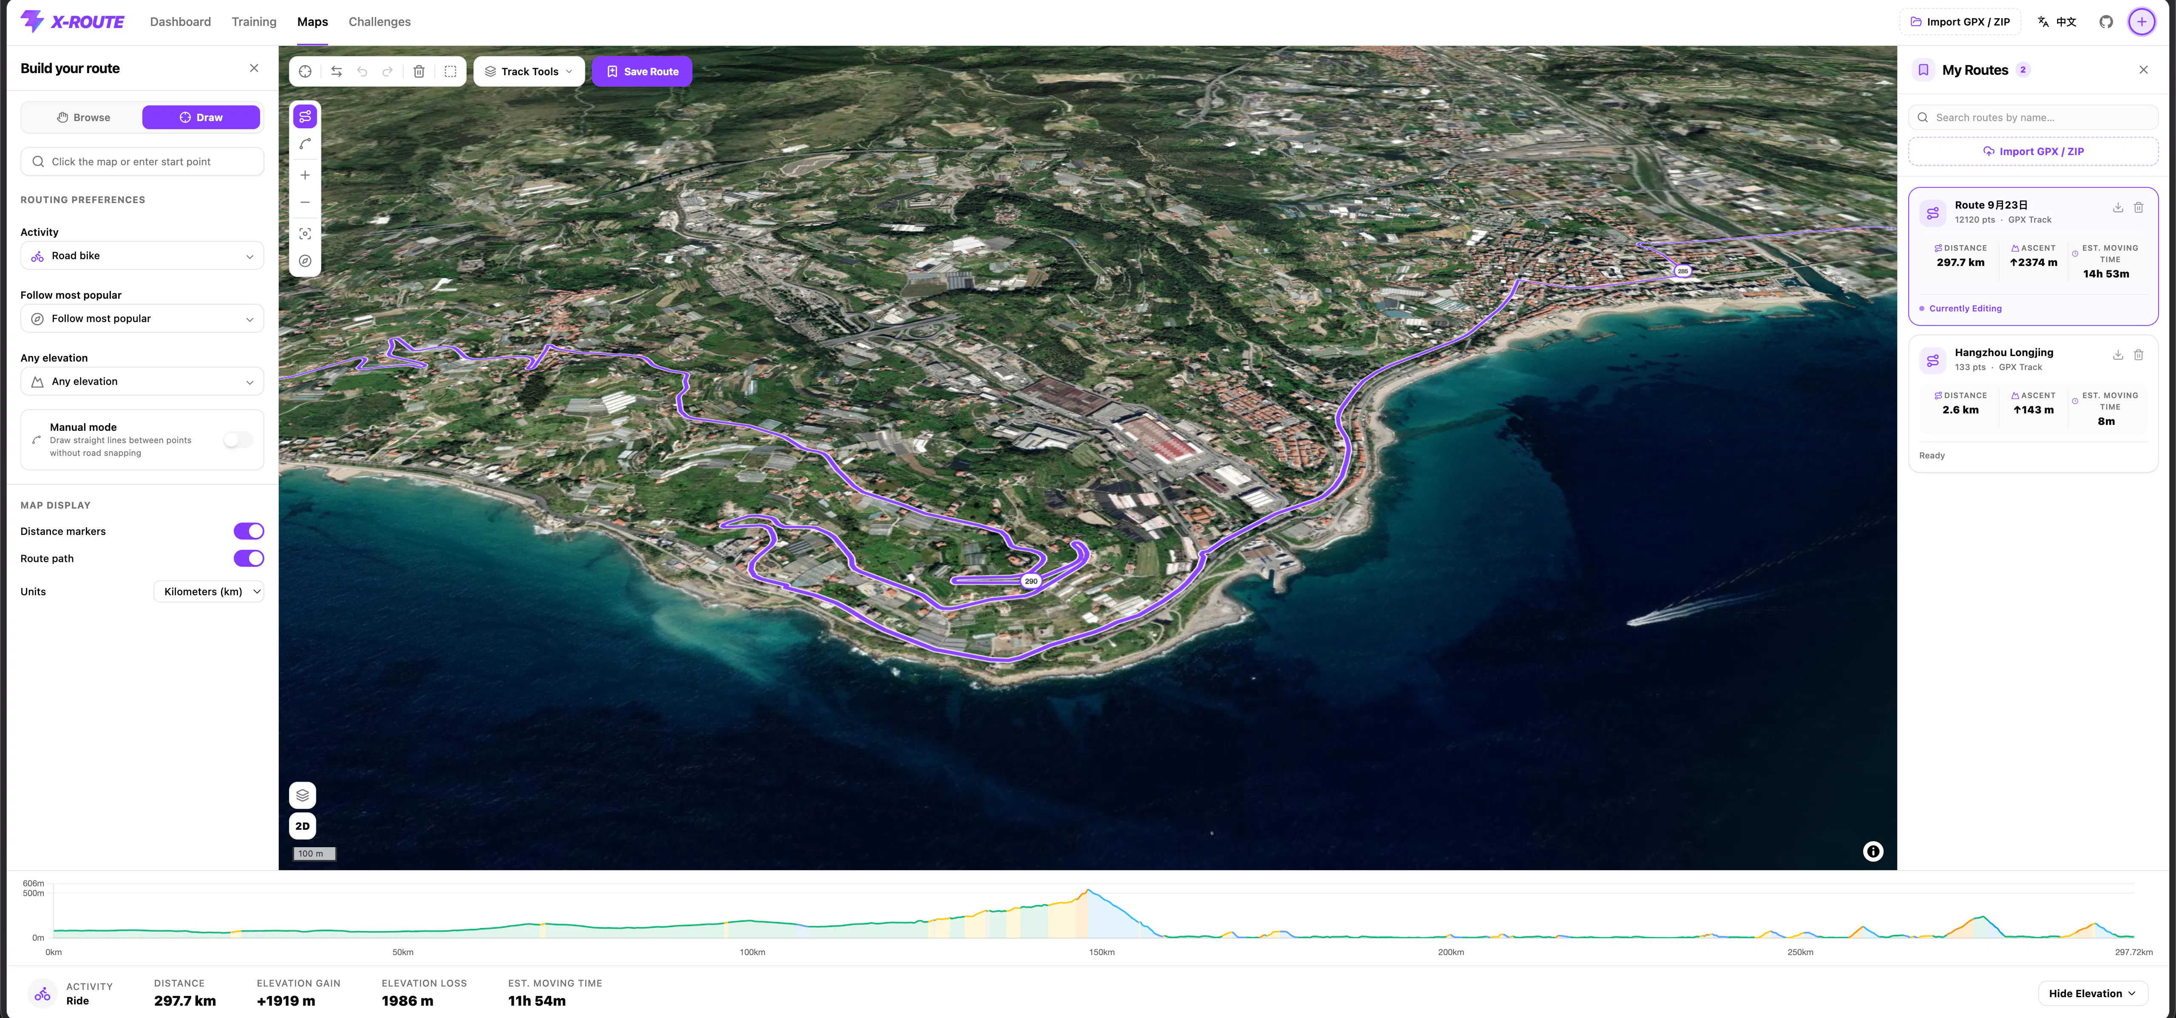Viewport: 2176px width, 1018px height.
Task: Switch to the Maps tab
Action: 312,22
